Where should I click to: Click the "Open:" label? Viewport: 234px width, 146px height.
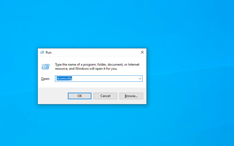click(x=45, y=79)
